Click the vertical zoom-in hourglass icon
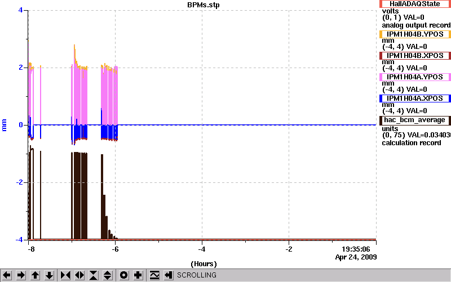Image resolution: width=451 pixels, height=282 pixels. tap(94, 275)
